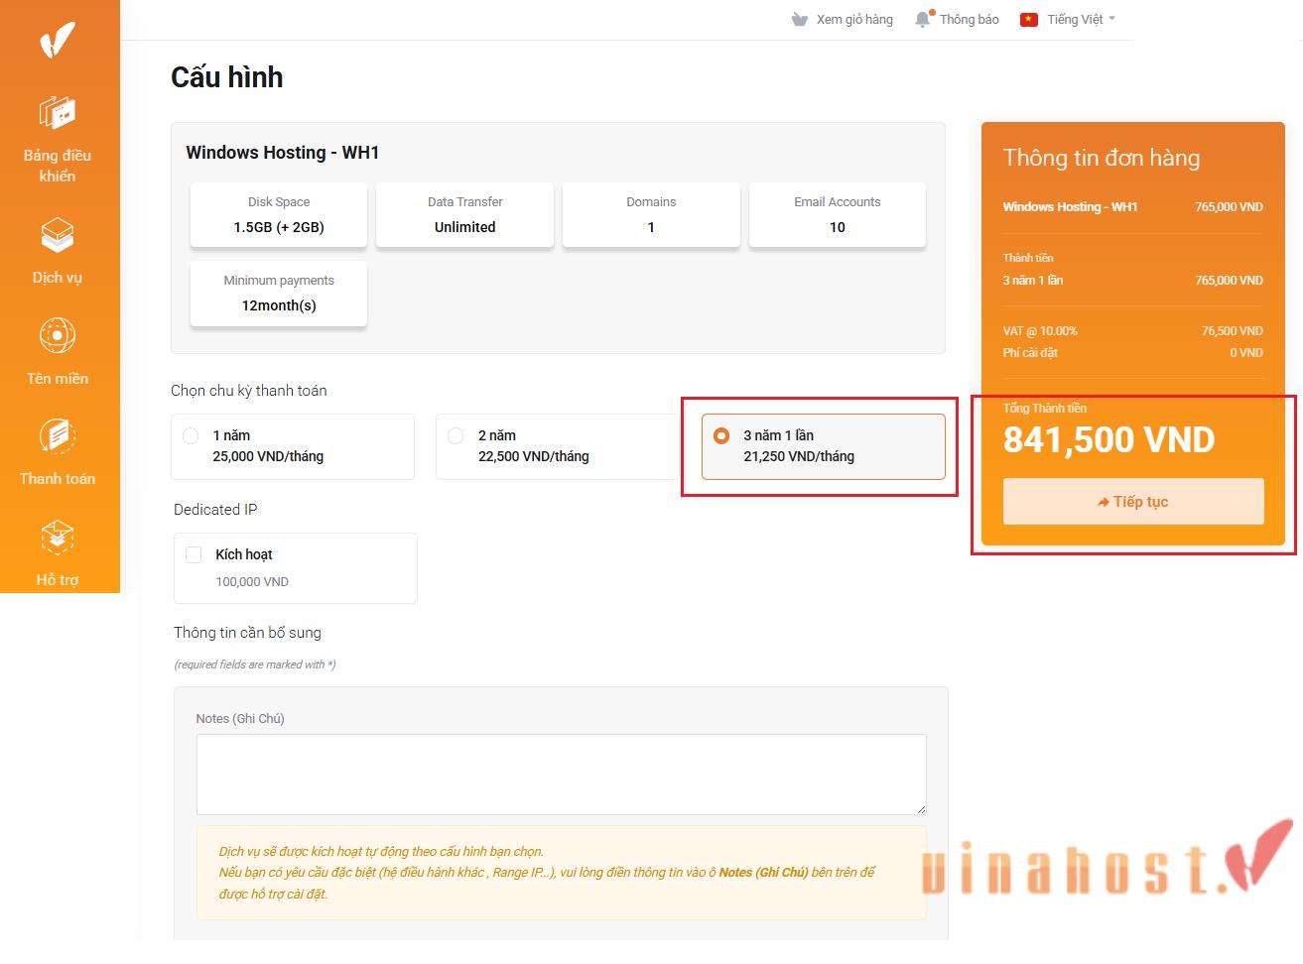Open the Dịch vụ services icon

tap(58, 236)
